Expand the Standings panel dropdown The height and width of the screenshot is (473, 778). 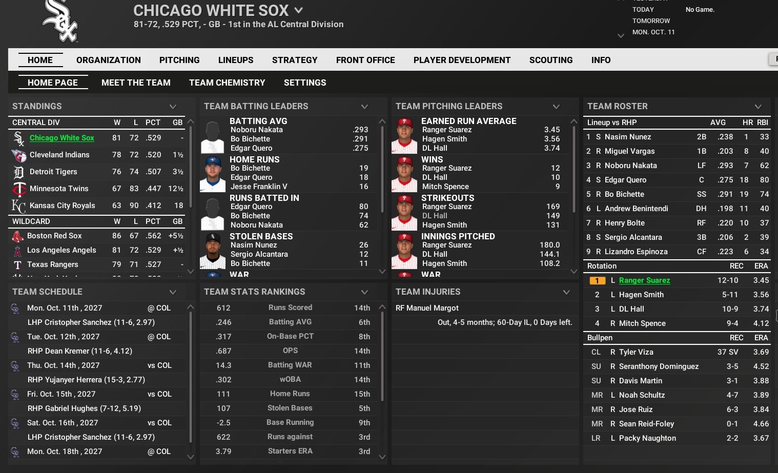click(x=173, y=107)
